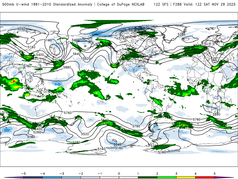
Task: Click the 'F288 Valid: 12Z SAT NOV 29 2025' text
Action: point(204,4)
